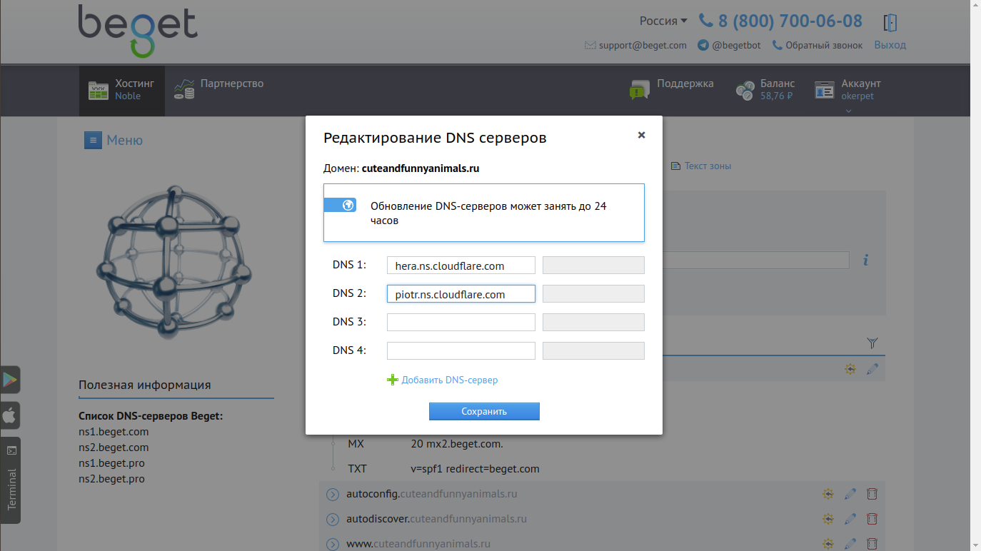The image size is (981, 551).
Task: Click the exit door icon
Action: (x=890, y=23)
